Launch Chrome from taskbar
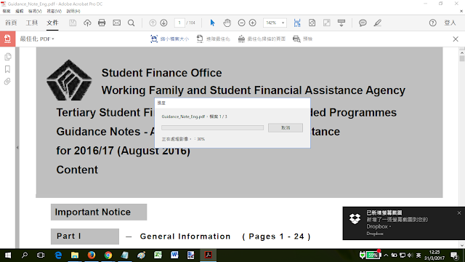 (108, 255)
